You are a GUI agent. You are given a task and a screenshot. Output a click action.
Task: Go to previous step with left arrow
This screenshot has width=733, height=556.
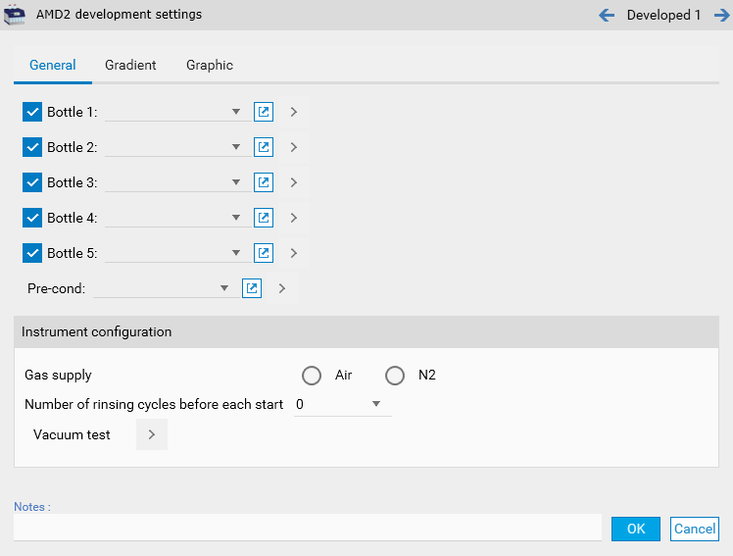607,15
